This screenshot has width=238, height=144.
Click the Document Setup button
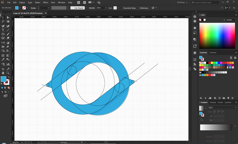(x=129, y=8)
